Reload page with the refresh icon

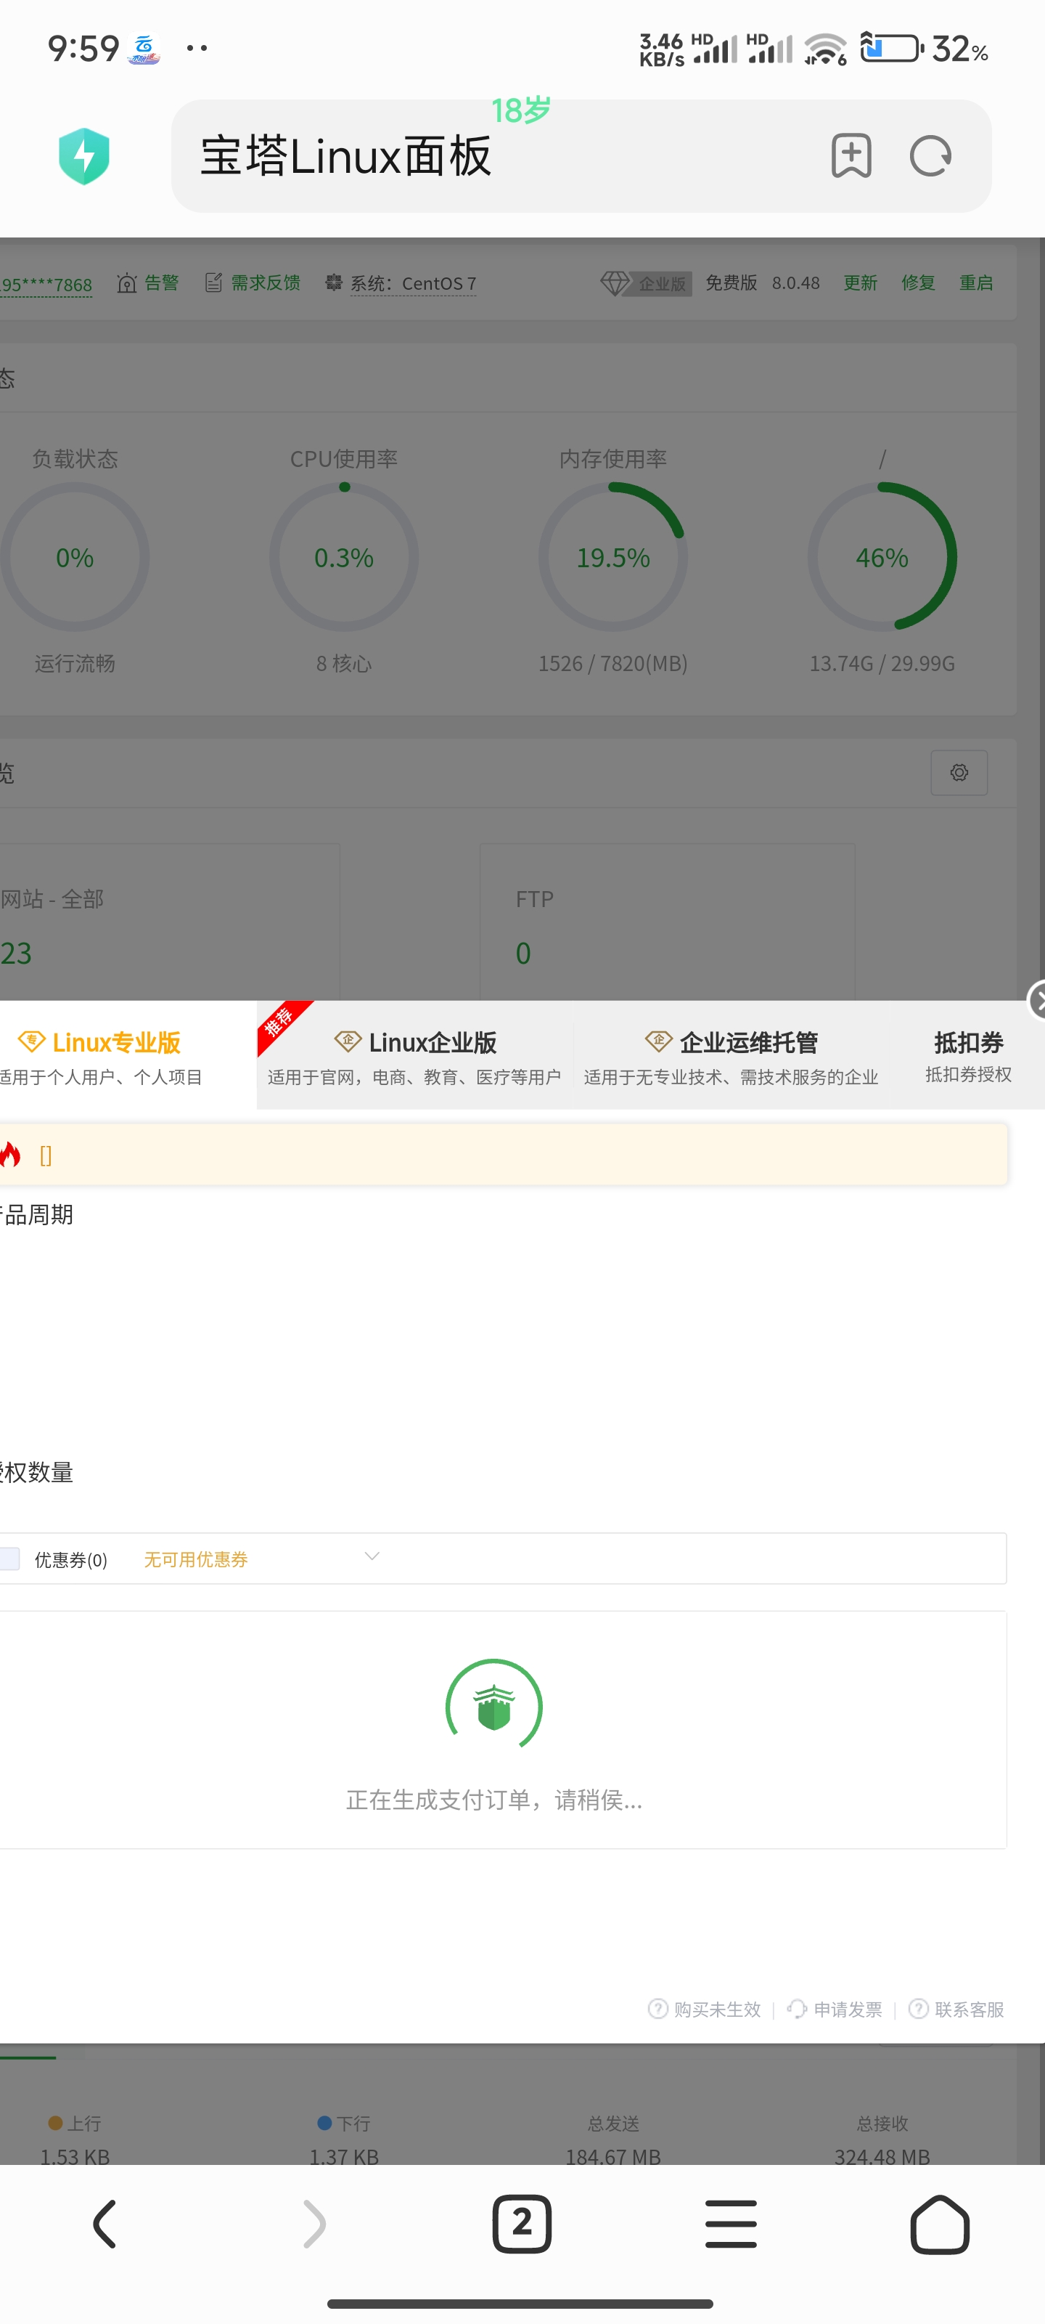[930, 156]
